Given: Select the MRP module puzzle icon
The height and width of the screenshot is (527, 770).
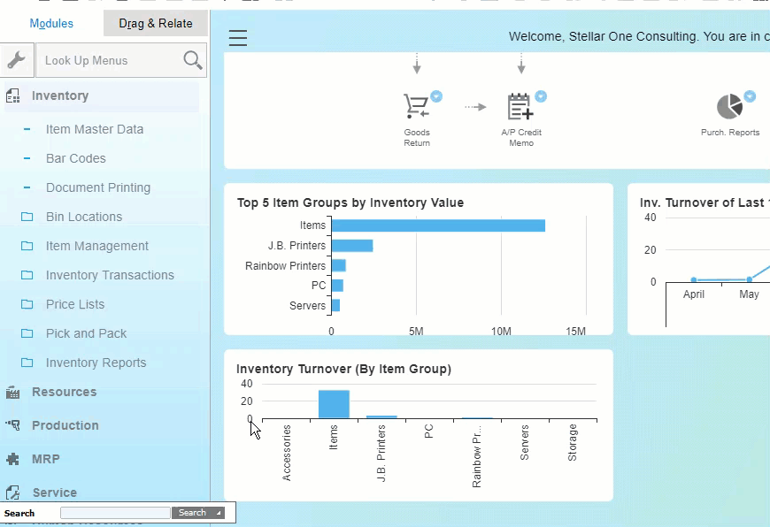Looking at the screenshot, I should (13, 459).
